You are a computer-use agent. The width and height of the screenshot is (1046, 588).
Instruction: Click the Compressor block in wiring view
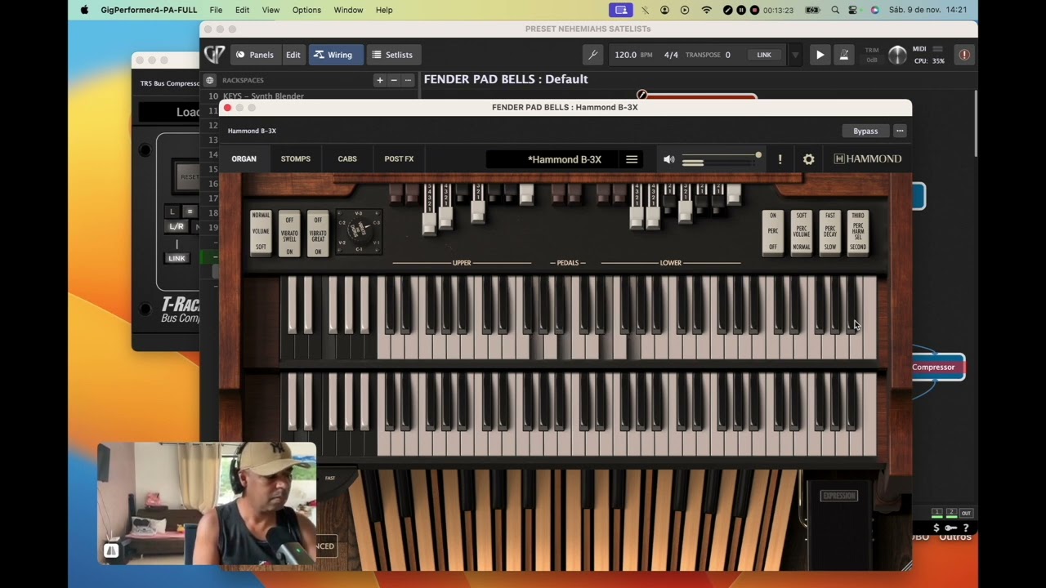(937, 367)
